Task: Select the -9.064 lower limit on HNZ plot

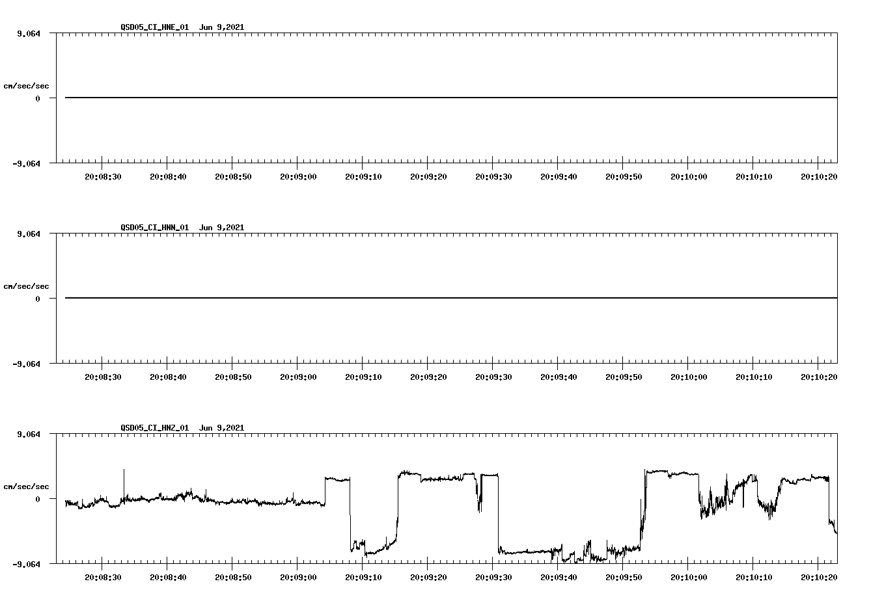Action: (27, 564)
